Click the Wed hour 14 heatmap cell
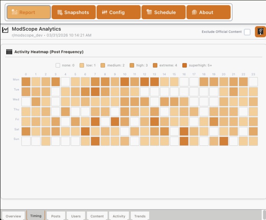 click(x=164, y=102)
